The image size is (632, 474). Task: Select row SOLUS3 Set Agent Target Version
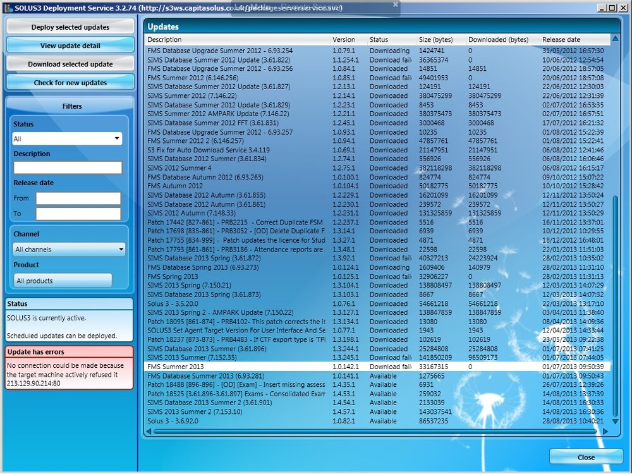pyautogui.click(x=377, y=331)
